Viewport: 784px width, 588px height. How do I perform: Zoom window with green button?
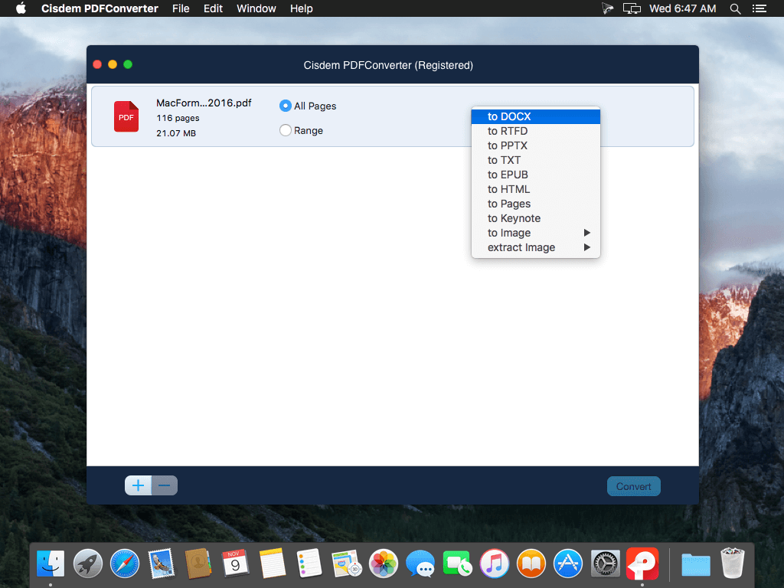coord(128,64)
